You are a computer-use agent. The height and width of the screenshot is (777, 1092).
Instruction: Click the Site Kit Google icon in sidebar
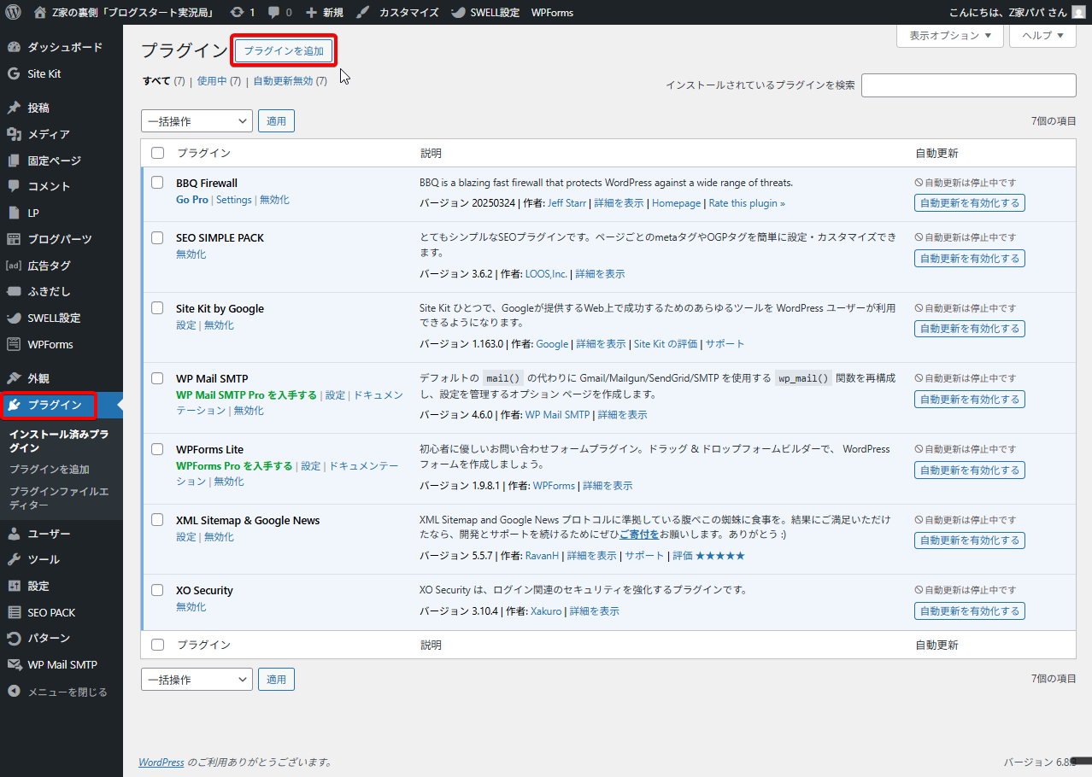[x=14, y=74]
